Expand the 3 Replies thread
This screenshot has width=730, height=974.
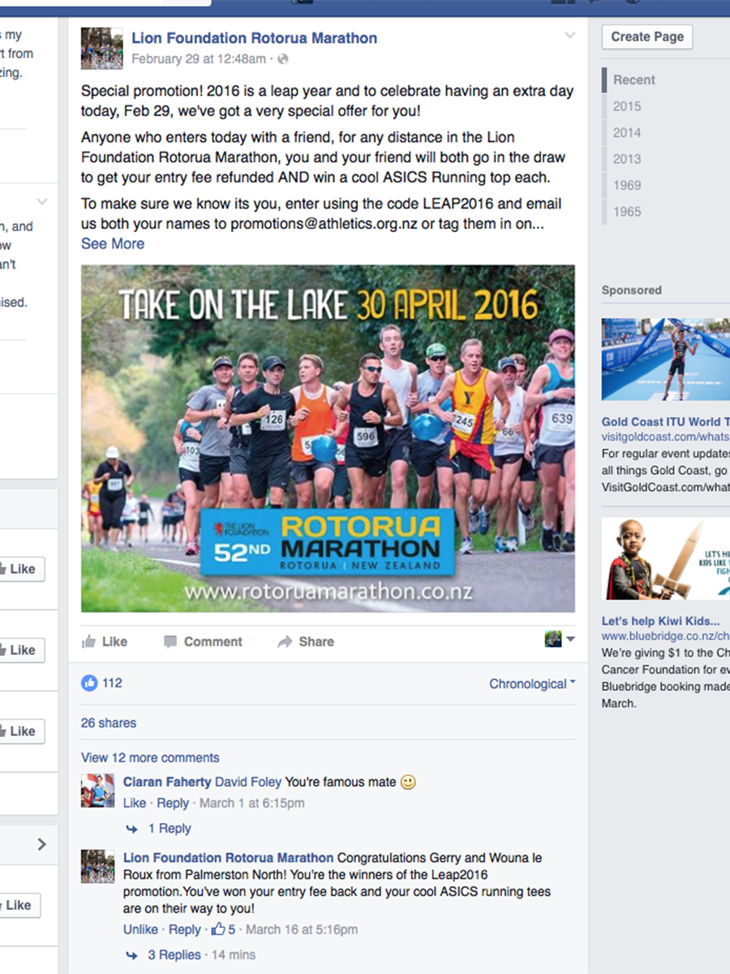[174, 955]
